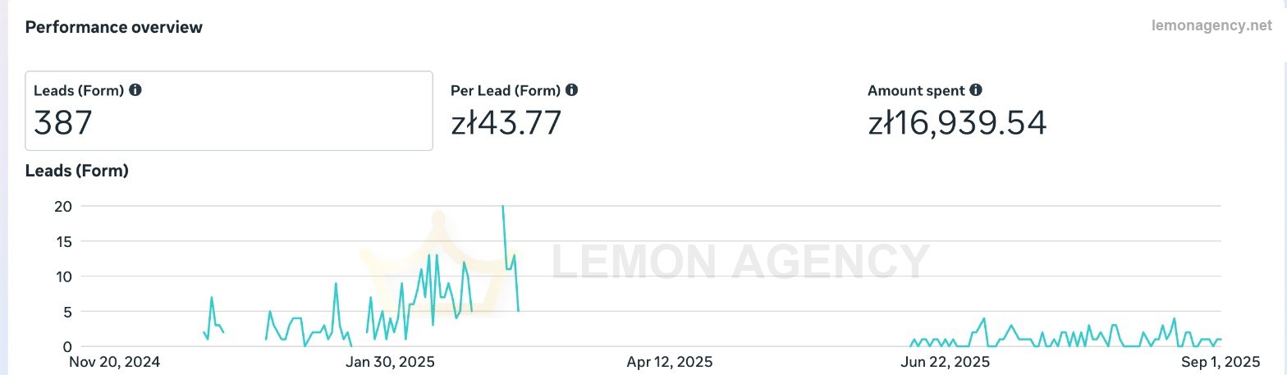Click the LEMON AGENCY watermark text

coord(740,262)
